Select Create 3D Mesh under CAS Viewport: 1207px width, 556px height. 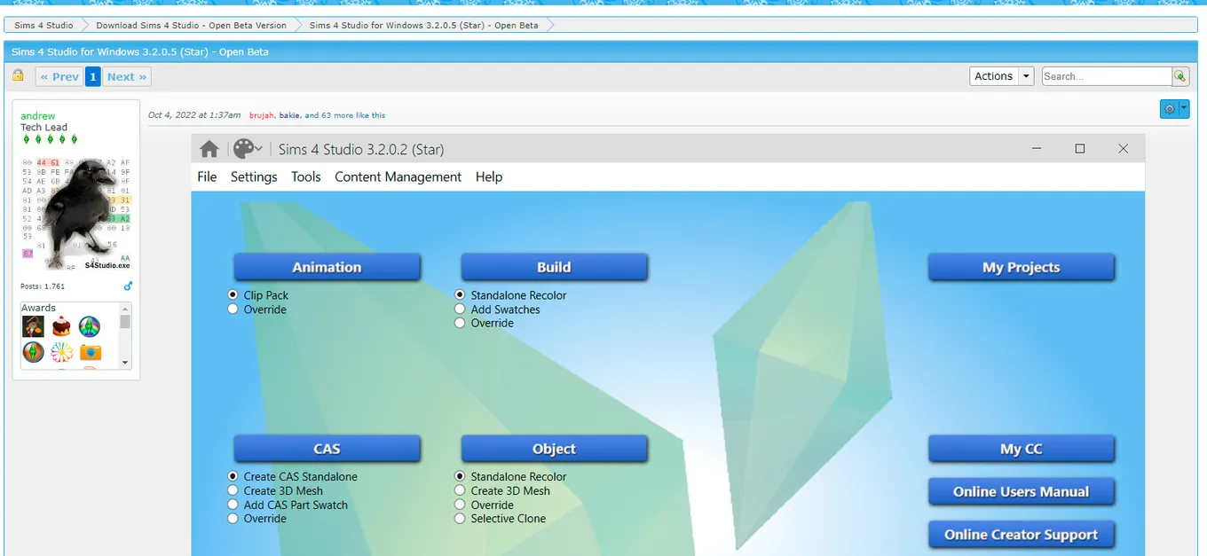point(233,490)
